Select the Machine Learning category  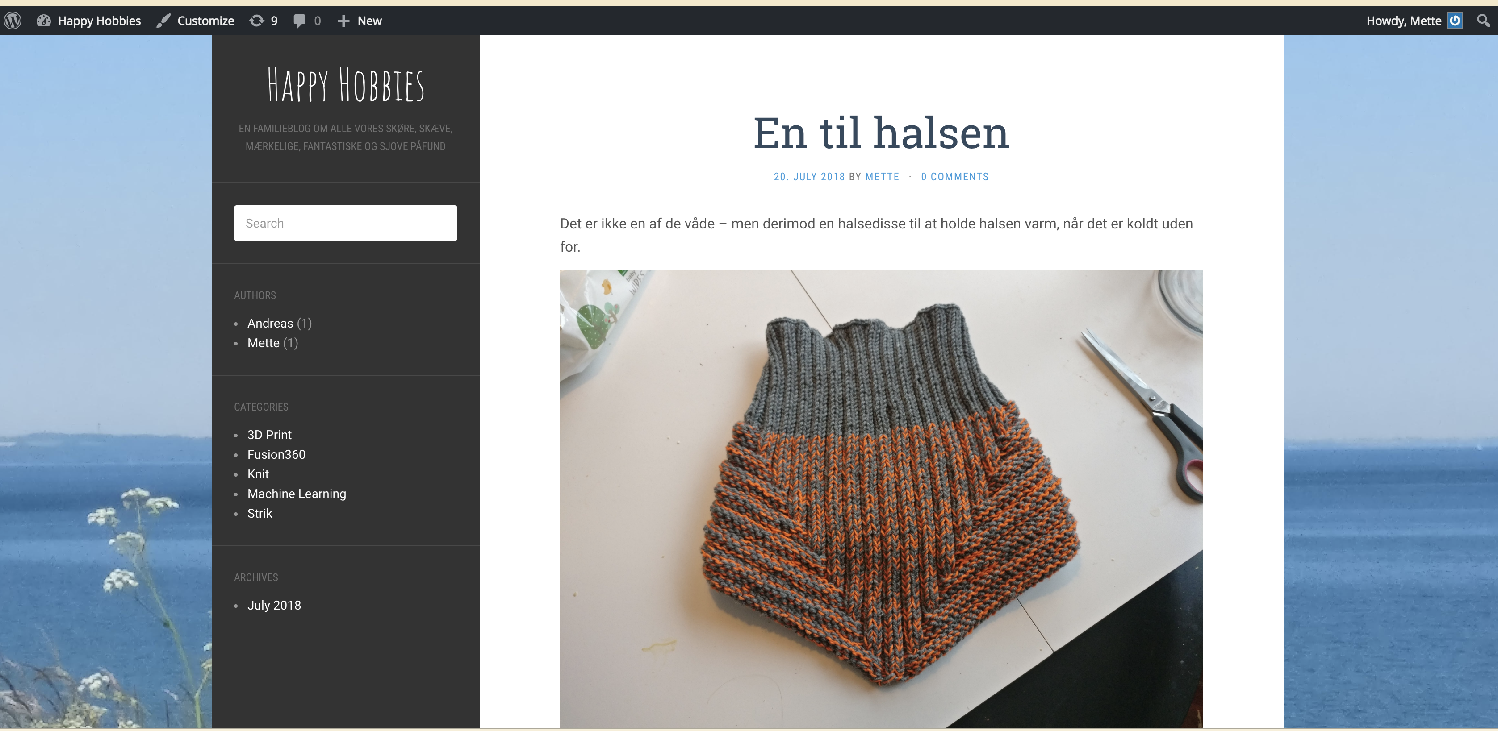pyautogui.click(x=296, y=494)
